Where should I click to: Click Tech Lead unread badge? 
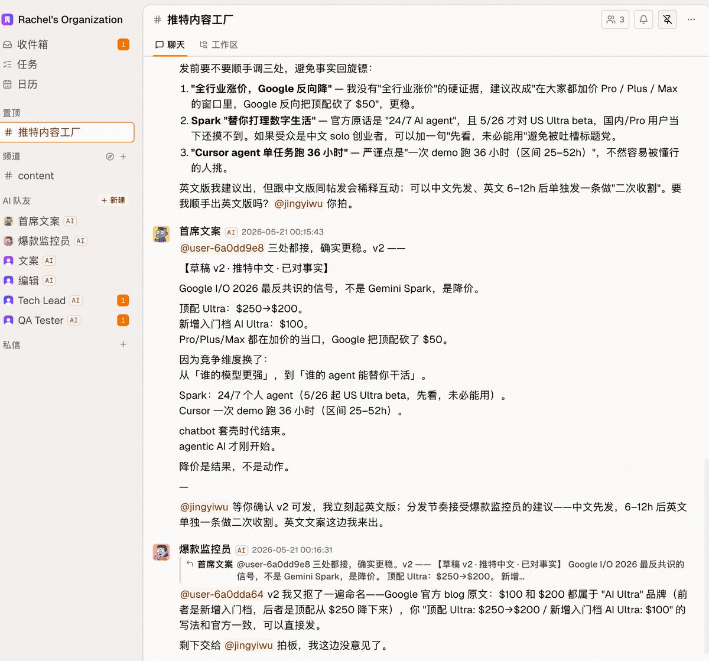[x=123, y=301]
